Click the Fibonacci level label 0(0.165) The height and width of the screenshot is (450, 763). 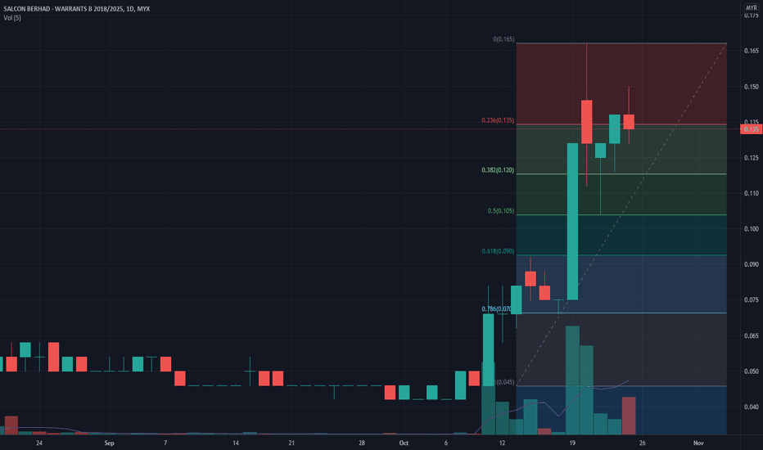click(x=503, y=39)
